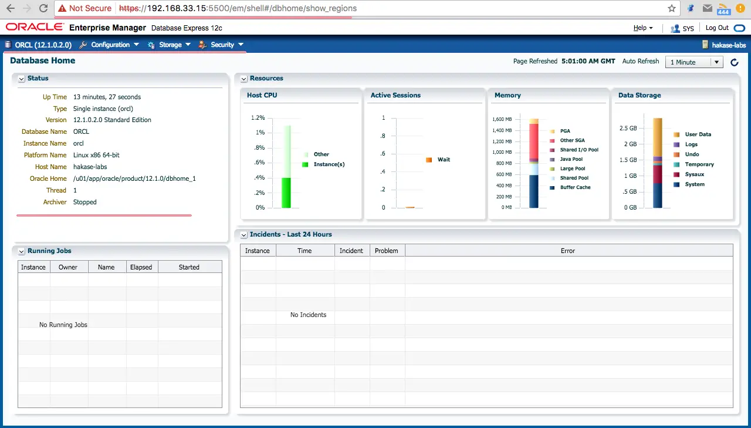The height and width of the screenshot is (428, 751).
Task: Reload the page with browser refresh icon
Action: point(43,9)
